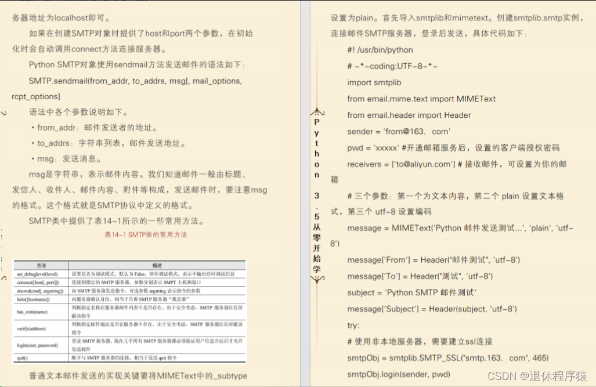Screen dimensions: 596x387
Task: Click the line 'SMTP类中提供了表14-1所示'
Action: (x=117, y=221)
